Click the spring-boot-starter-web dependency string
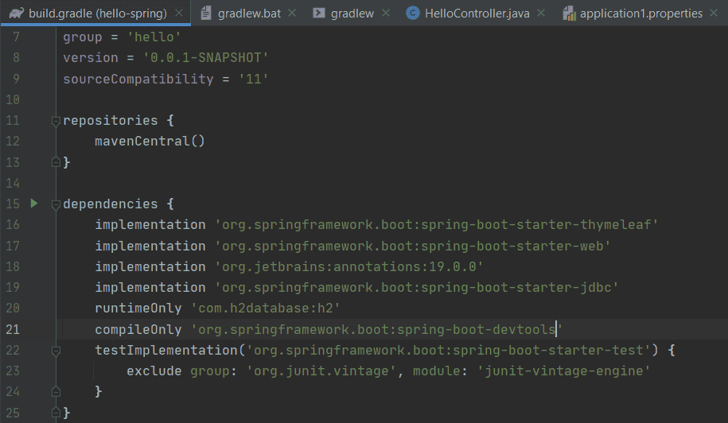The width and height of the screenshot is (728, 423). pos(412,246)
